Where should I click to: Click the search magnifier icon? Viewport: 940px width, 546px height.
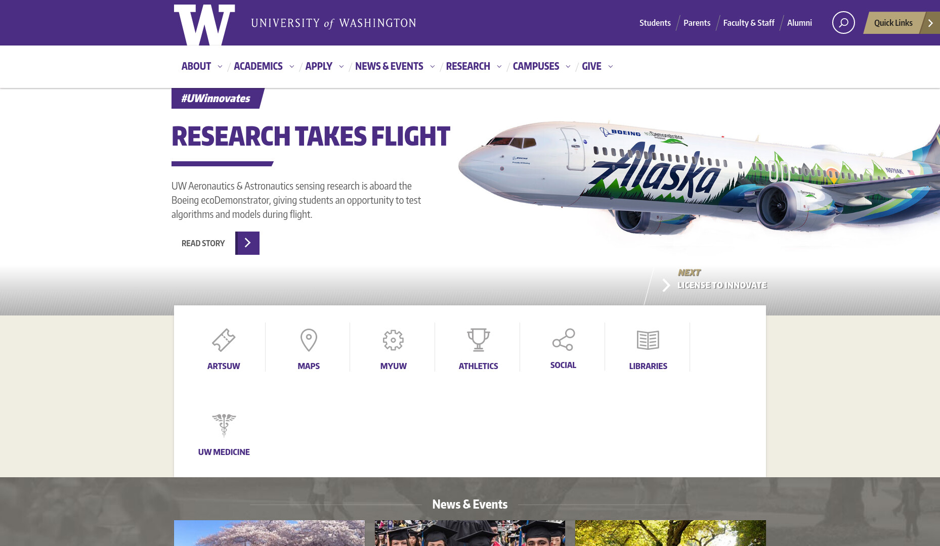[x=843, y=23]
